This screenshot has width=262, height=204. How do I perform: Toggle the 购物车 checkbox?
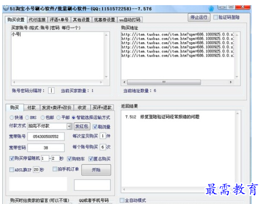69,159
